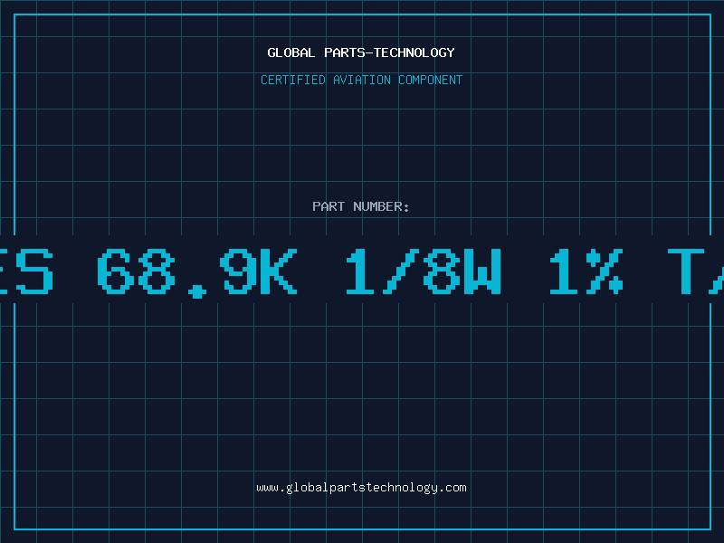Select the CERTIFIED AVIATION COMPONENT subtitle
Viewport: 724px width, 543px height.
point(361,80)
